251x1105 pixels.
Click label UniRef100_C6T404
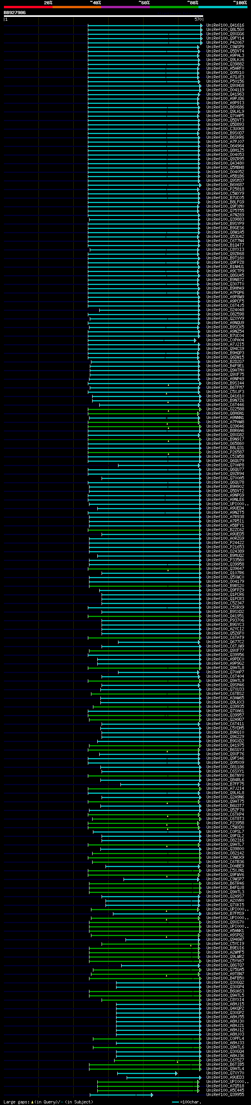pyautogui.click(x=225, y=677)
